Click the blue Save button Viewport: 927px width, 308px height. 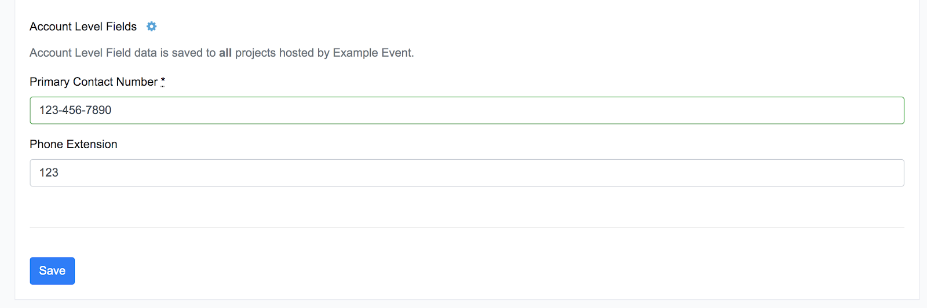[x=52, y=271]
